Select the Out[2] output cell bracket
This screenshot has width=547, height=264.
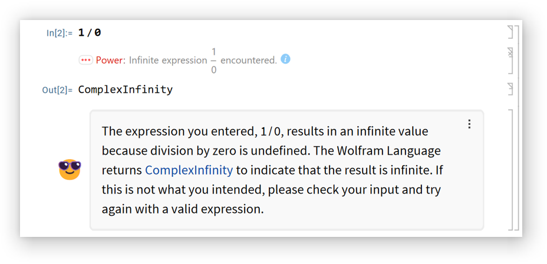coord(510,89)
